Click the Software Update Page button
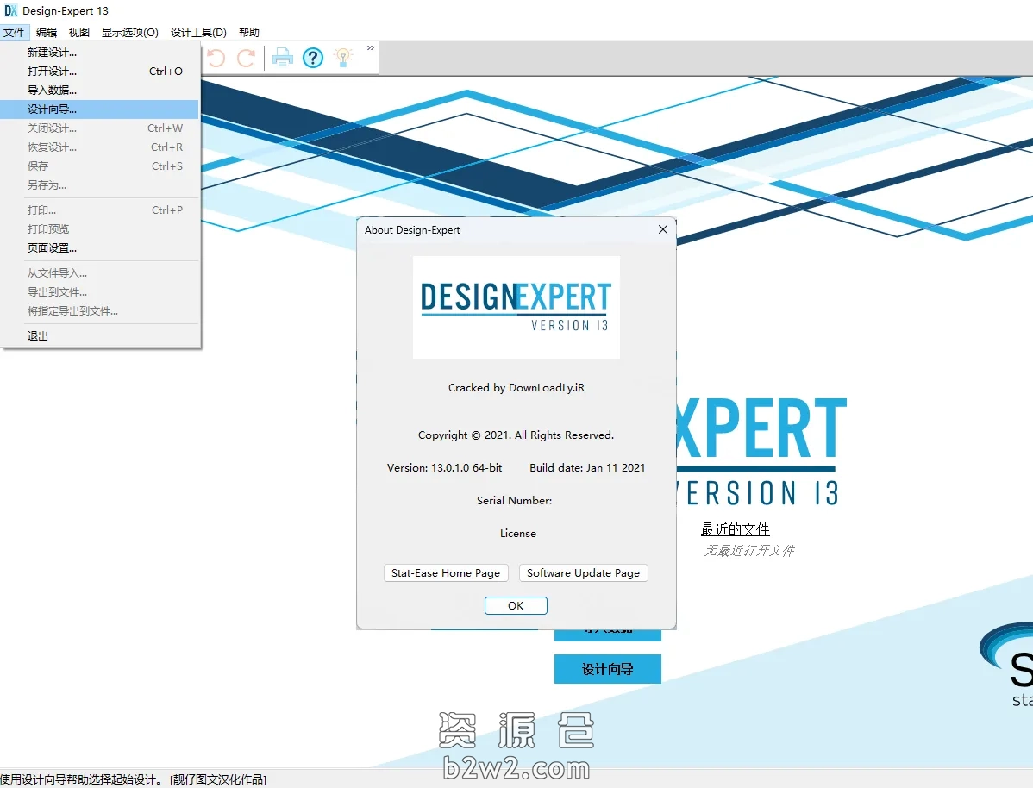1033x788 pixels. tap(583, 573)
